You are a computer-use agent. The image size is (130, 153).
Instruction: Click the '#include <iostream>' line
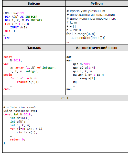click(x=19, y=107)
